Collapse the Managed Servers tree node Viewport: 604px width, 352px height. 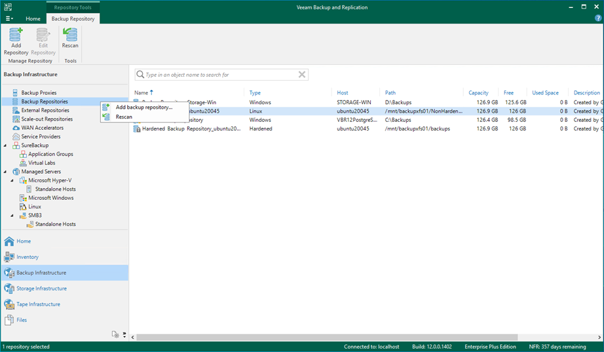(x=5, y=172)
